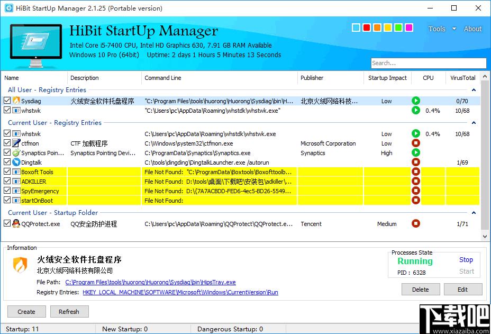Click the green running icon for Sysdiag
This screenshot has width=491, height=334.
tap(415, 101)
